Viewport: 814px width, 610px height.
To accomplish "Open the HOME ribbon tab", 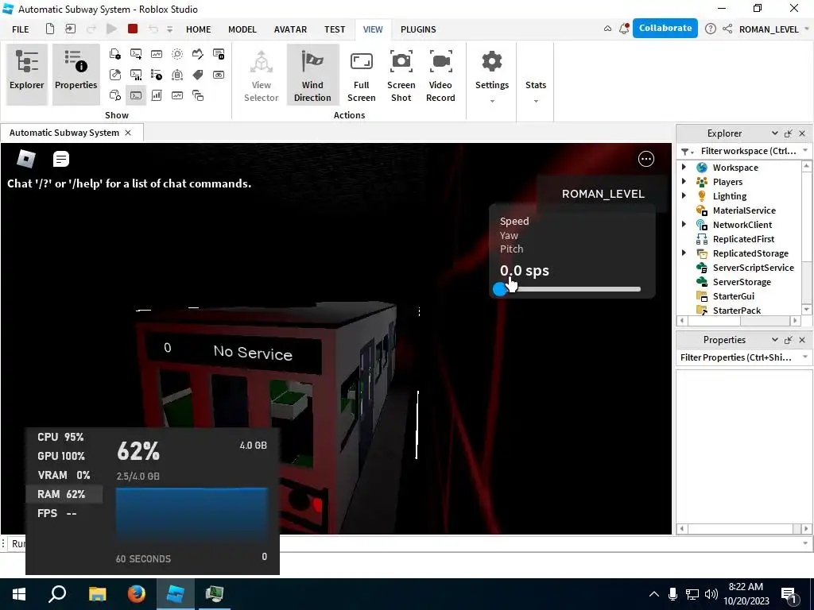I will (x=198, y=29).
